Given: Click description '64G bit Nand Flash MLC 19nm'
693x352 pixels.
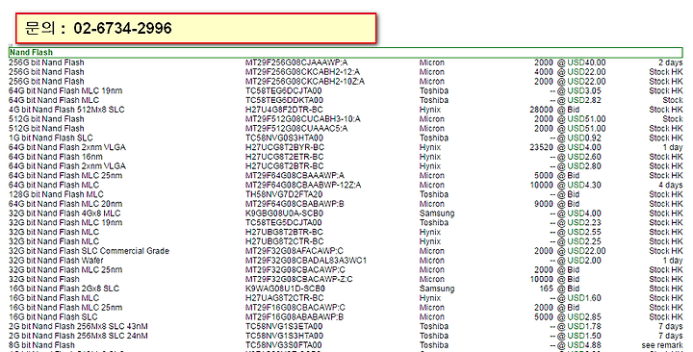Looking at the screenshot, I should (x=65, y=91).
